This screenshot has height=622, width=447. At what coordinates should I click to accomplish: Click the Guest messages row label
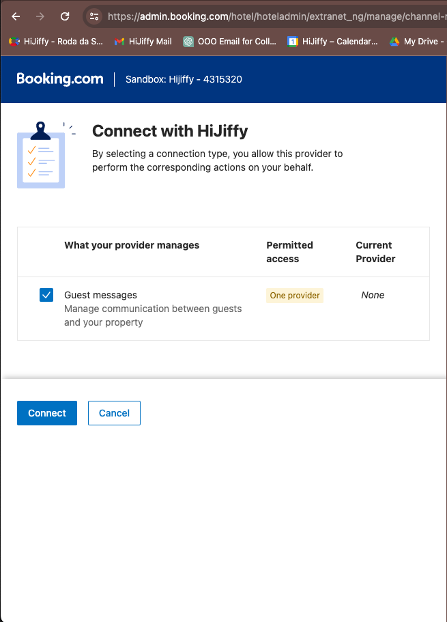point(100,295)
